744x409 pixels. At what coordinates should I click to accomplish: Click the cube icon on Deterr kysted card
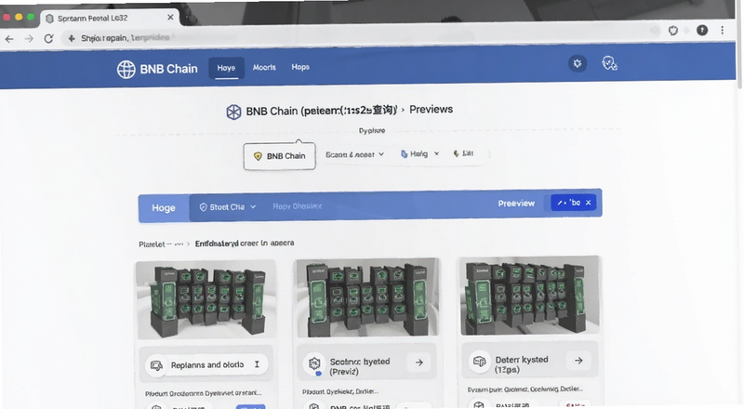[479, 362]
